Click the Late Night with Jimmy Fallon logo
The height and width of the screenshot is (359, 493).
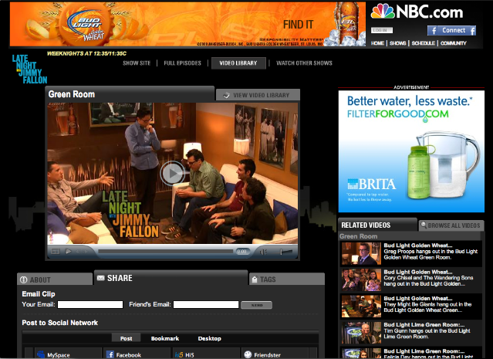pos(29,69)
